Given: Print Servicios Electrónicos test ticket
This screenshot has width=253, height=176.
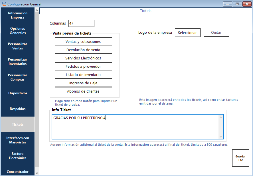Looking at the screenshot, I should [83, 58].
